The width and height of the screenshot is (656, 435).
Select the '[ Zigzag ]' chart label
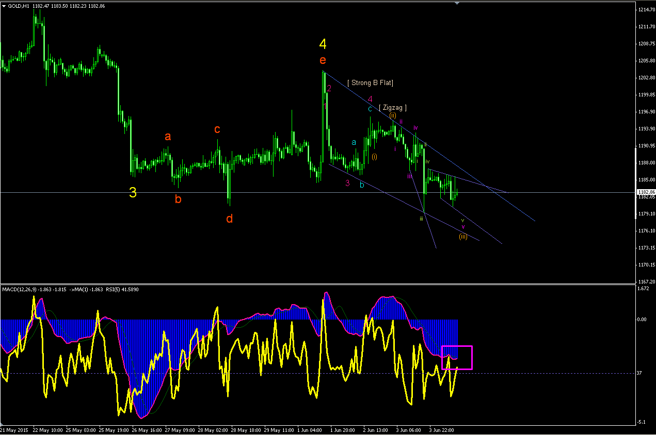click(x=393, y=108)
